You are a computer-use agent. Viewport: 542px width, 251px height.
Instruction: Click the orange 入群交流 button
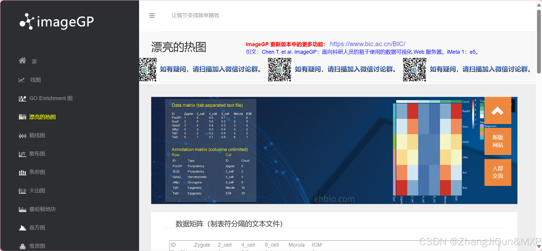point(498,172)
